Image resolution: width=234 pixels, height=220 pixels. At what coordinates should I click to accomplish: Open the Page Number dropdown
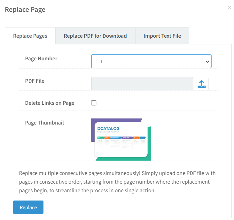pos(151,61)
